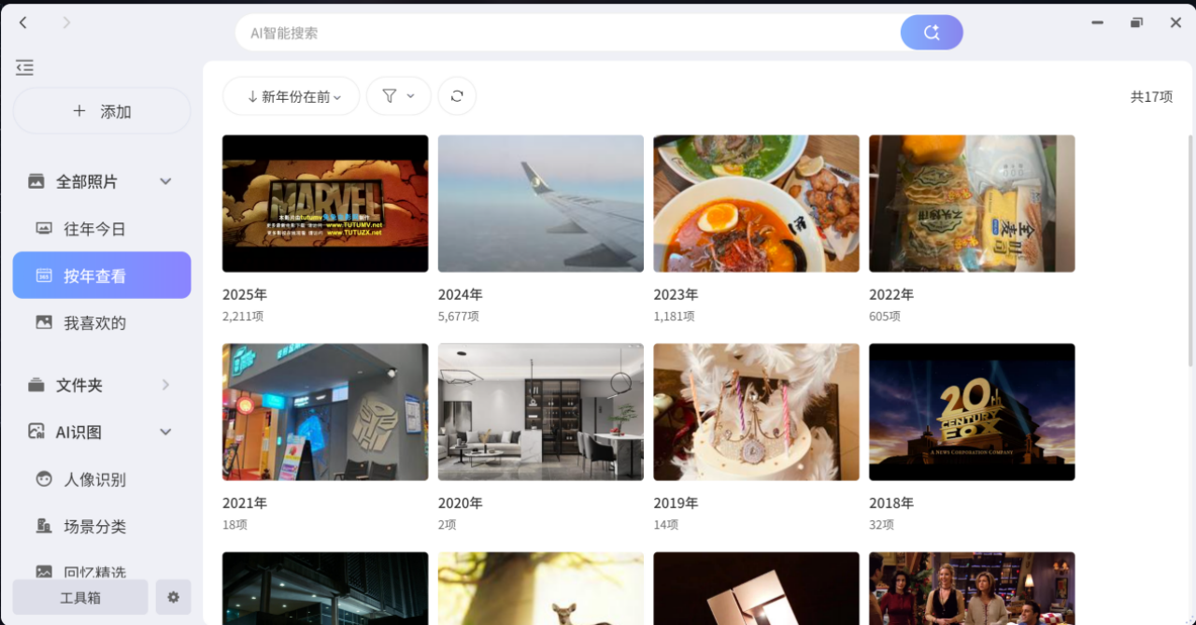
Task: Open the 2021年 Transformers storefront thumbnail
Action: tap(325, 412)
